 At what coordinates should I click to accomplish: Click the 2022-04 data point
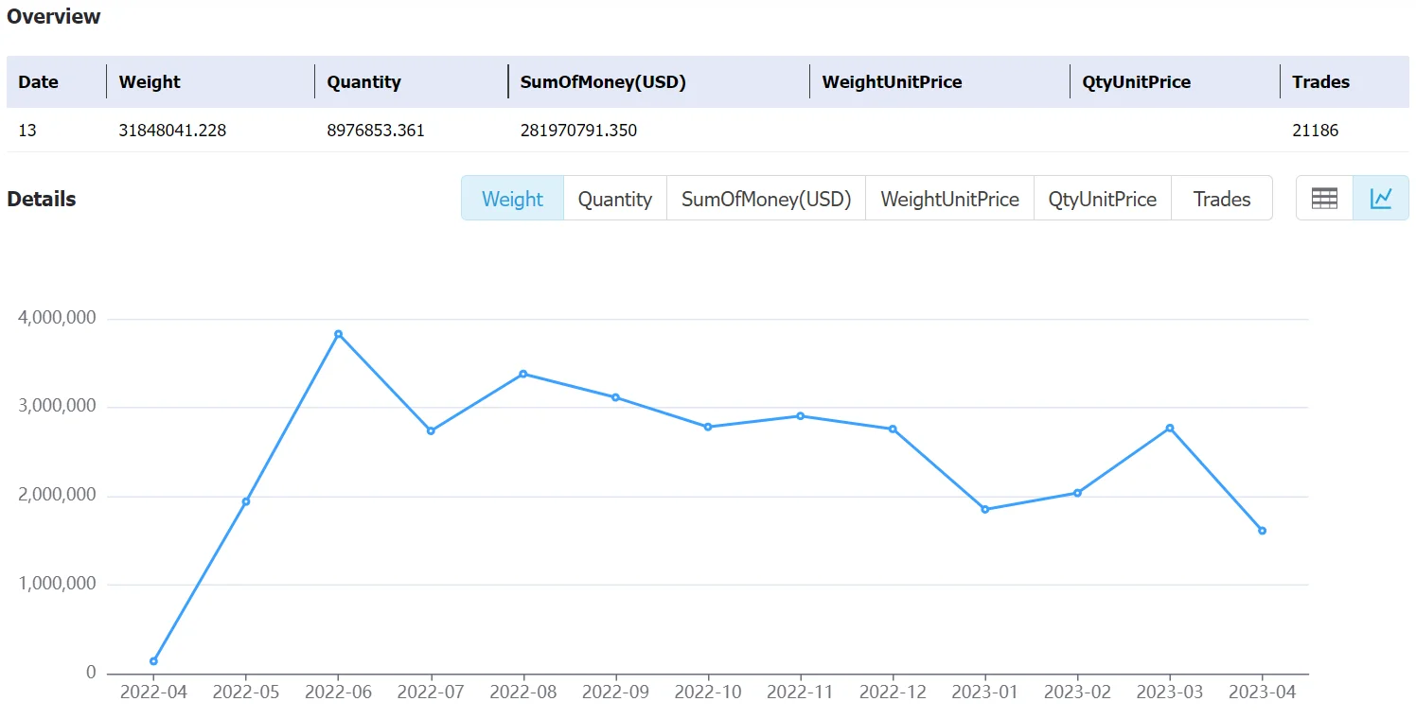point(153,661)
